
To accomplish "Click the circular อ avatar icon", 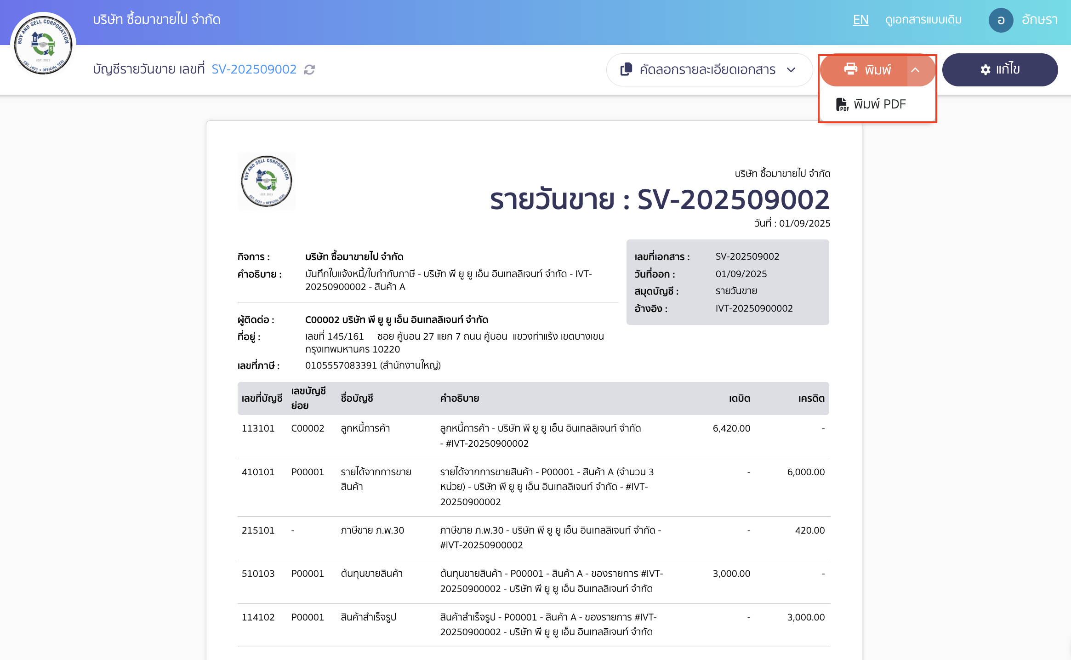I will click(1001, 20).
